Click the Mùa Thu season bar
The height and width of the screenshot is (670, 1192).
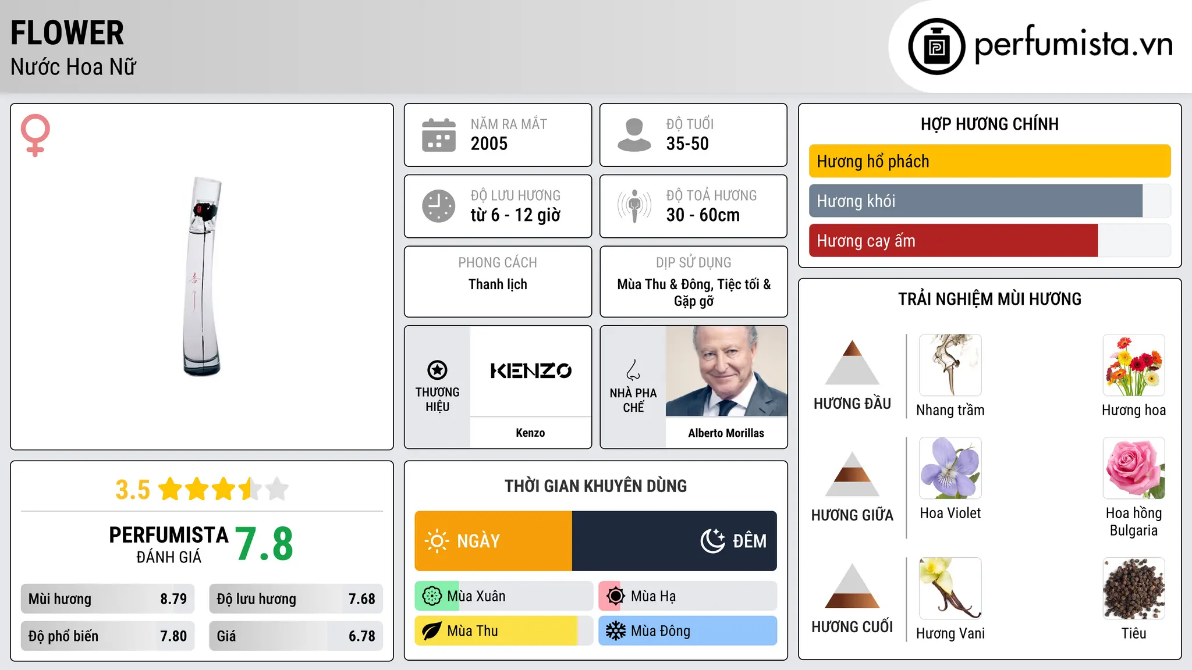[x=504, y=631]
